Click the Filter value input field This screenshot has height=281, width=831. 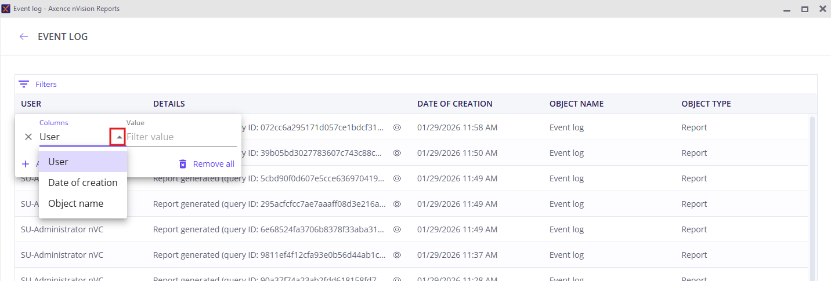181,137
